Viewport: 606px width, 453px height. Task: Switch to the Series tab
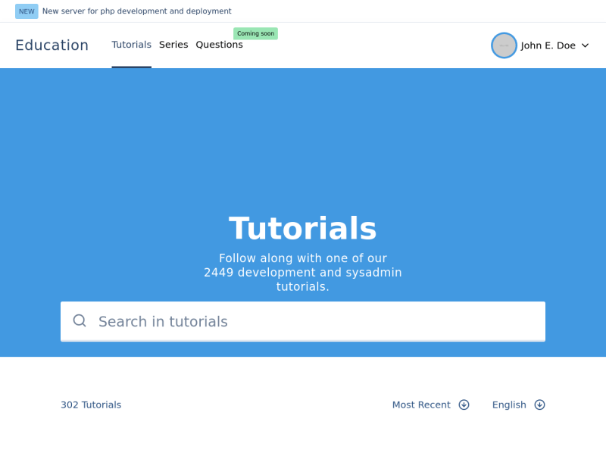click(x=173, y=45)
